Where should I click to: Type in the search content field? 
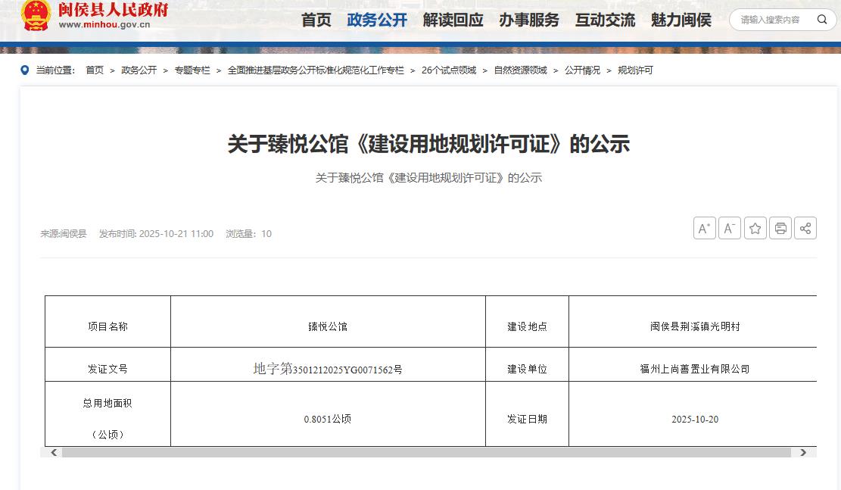pos(772,20)
